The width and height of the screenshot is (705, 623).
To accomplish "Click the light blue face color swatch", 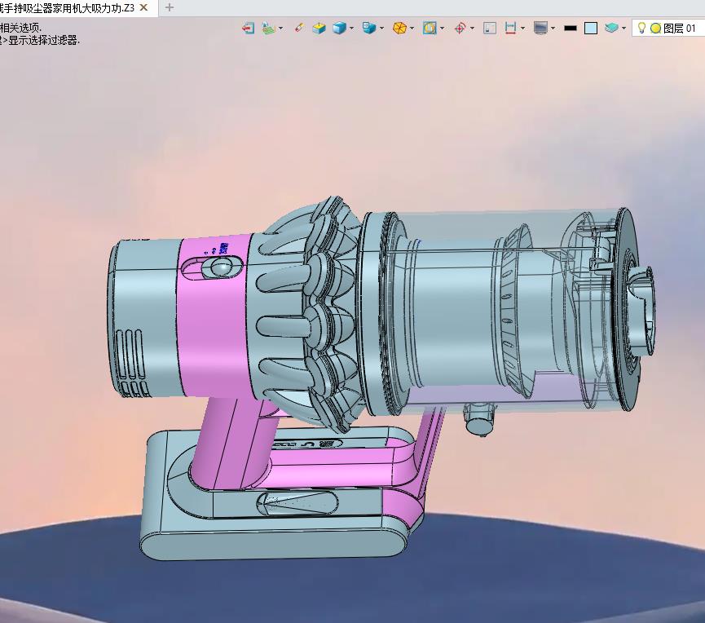I will point(591,29).
